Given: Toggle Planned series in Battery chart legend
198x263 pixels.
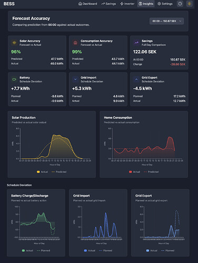Looking at the screenshot, I should (x=43, y=250).
